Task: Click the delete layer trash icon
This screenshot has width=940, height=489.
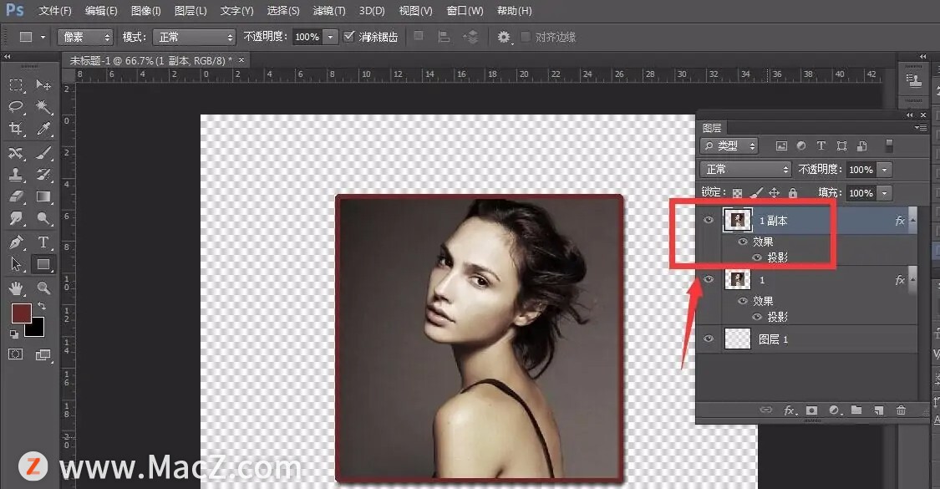Action: click(901, 410)
